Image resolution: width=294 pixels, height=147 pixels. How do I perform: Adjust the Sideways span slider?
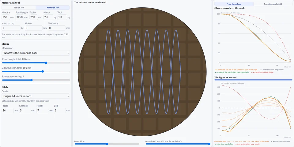[x=36, y=71]
